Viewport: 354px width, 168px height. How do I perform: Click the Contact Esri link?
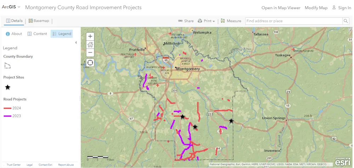pyautogui.click(x=45, y=165)
